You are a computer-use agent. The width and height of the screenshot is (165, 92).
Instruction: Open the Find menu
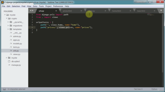pyautogui.click(x=23, y=6)
